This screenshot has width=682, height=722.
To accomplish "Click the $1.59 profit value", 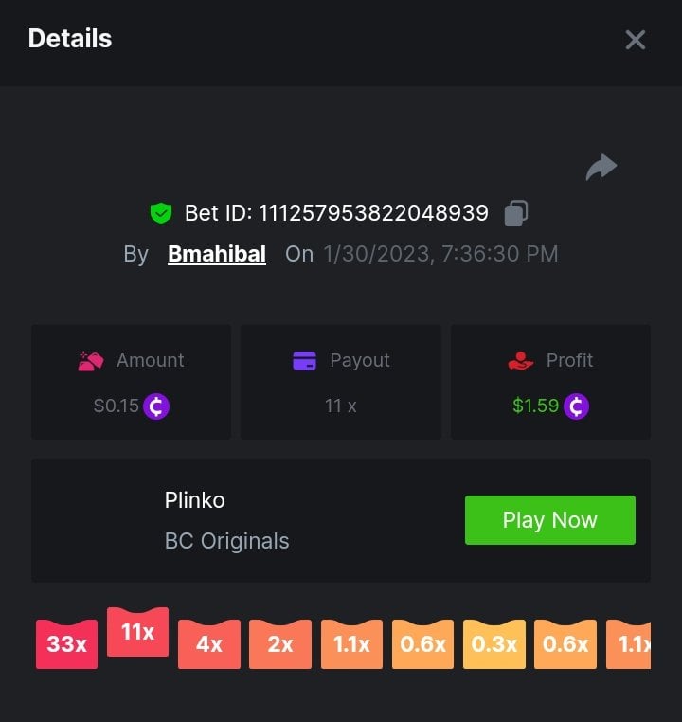I will [x=535, y=406].
